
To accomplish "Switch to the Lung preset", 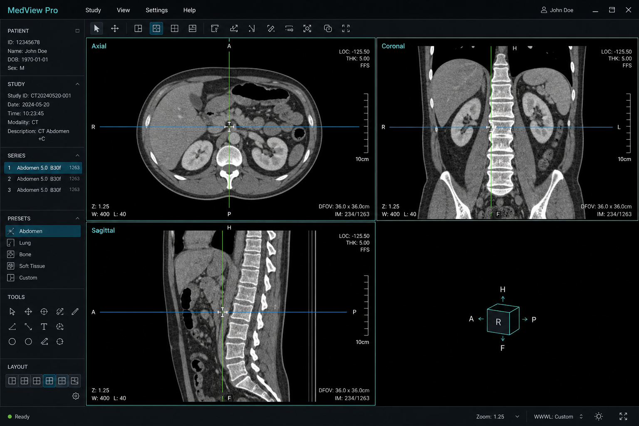I will 43,243.
